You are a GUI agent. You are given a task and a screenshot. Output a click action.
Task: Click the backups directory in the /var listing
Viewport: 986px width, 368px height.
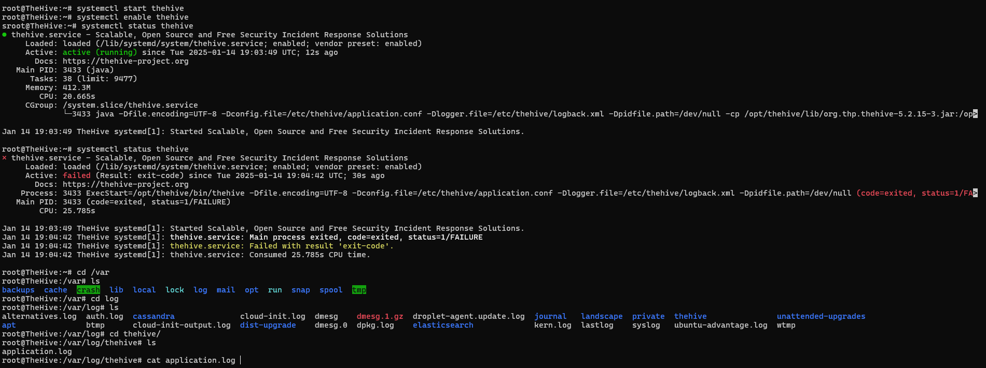pos(18,290)
